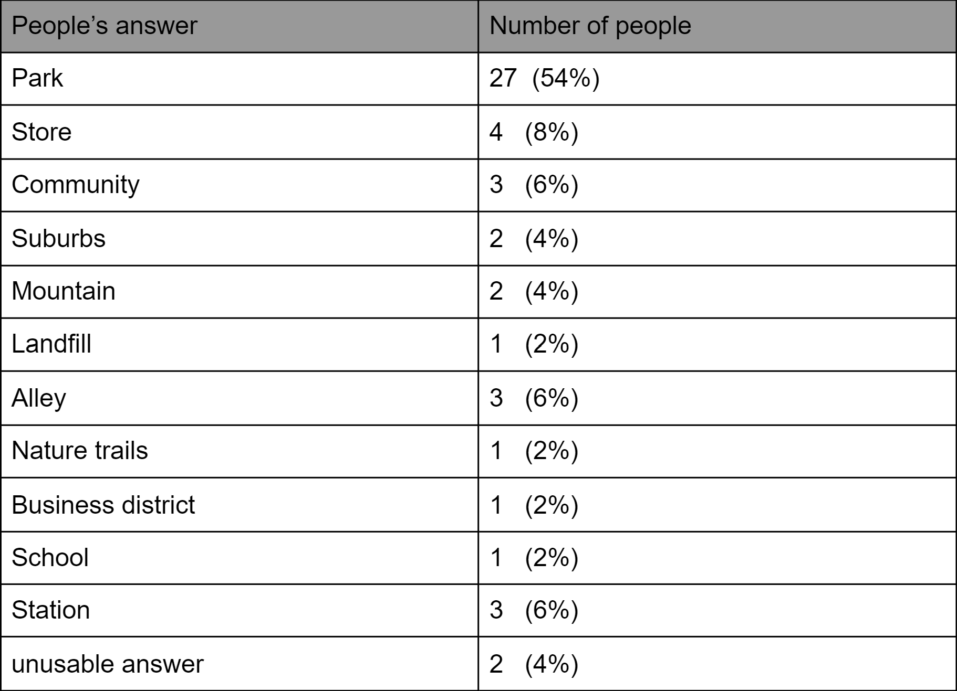Viewport: 957px width, 691px height.
Task: Click the Alley row label
Action: pyautogui.click(x=39, y=398)
